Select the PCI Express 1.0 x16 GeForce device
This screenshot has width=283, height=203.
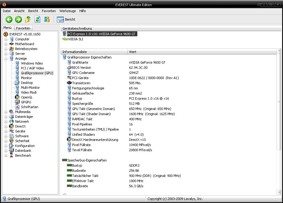[x=101, y=34]
